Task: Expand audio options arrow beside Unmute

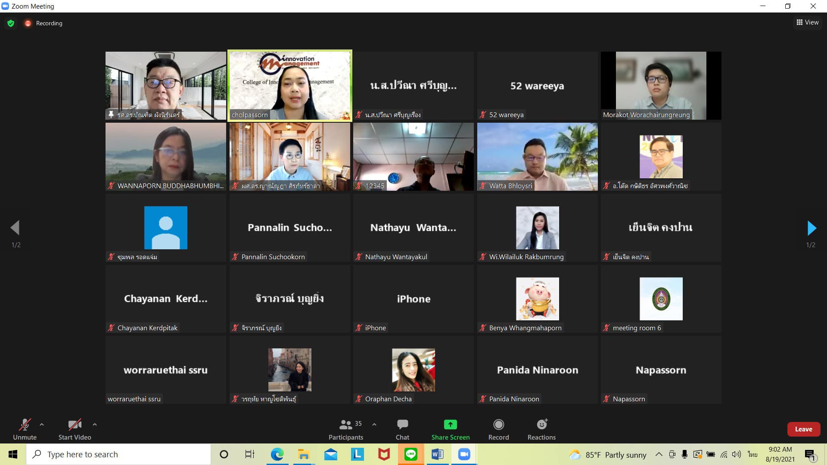Action: click(x=42, y=425)
